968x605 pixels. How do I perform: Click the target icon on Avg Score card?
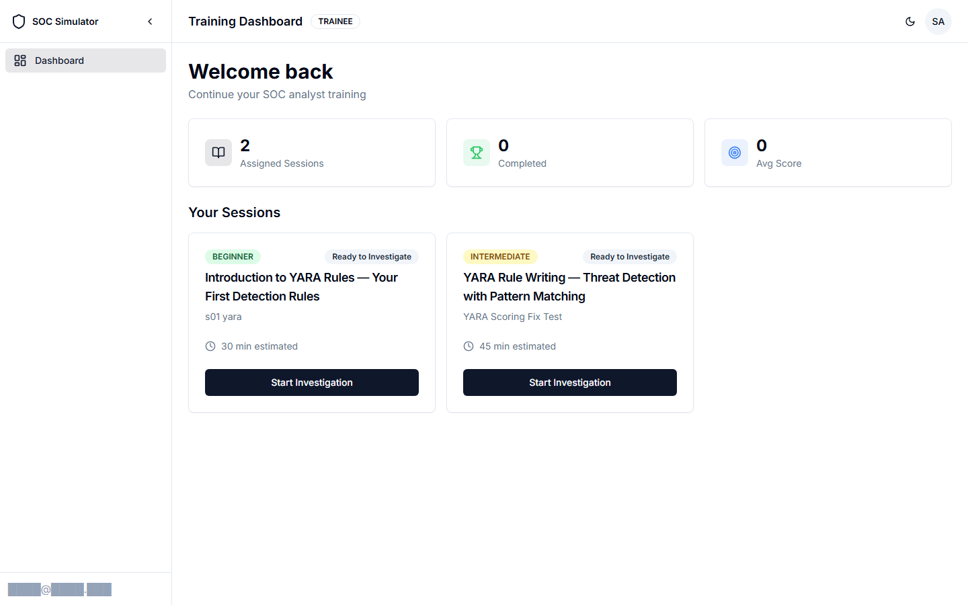(x=735, y=153)
